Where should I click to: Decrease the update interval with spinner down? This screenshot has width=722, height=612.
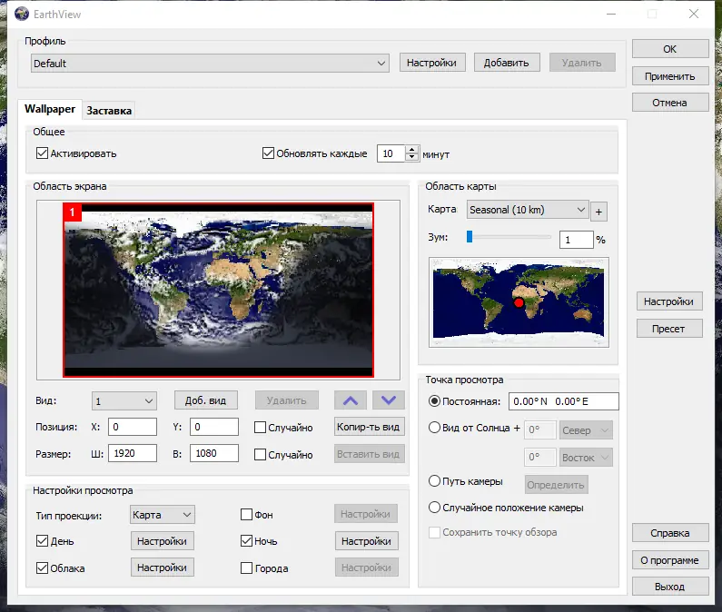[x=411, y=157]
